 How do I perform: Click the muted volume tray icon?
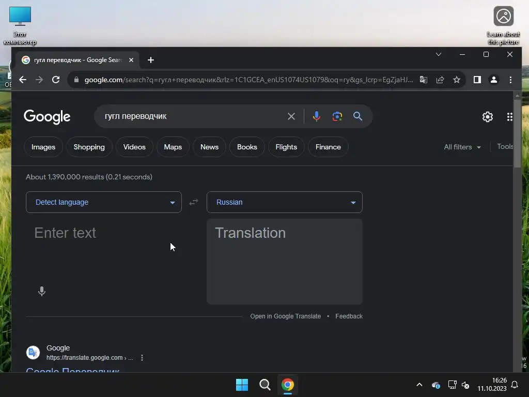tap(465, 385)
